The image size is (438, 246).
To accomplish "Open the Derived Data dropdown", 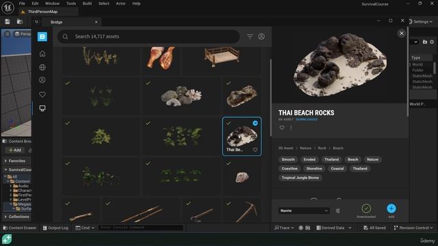I will [334, 228].
